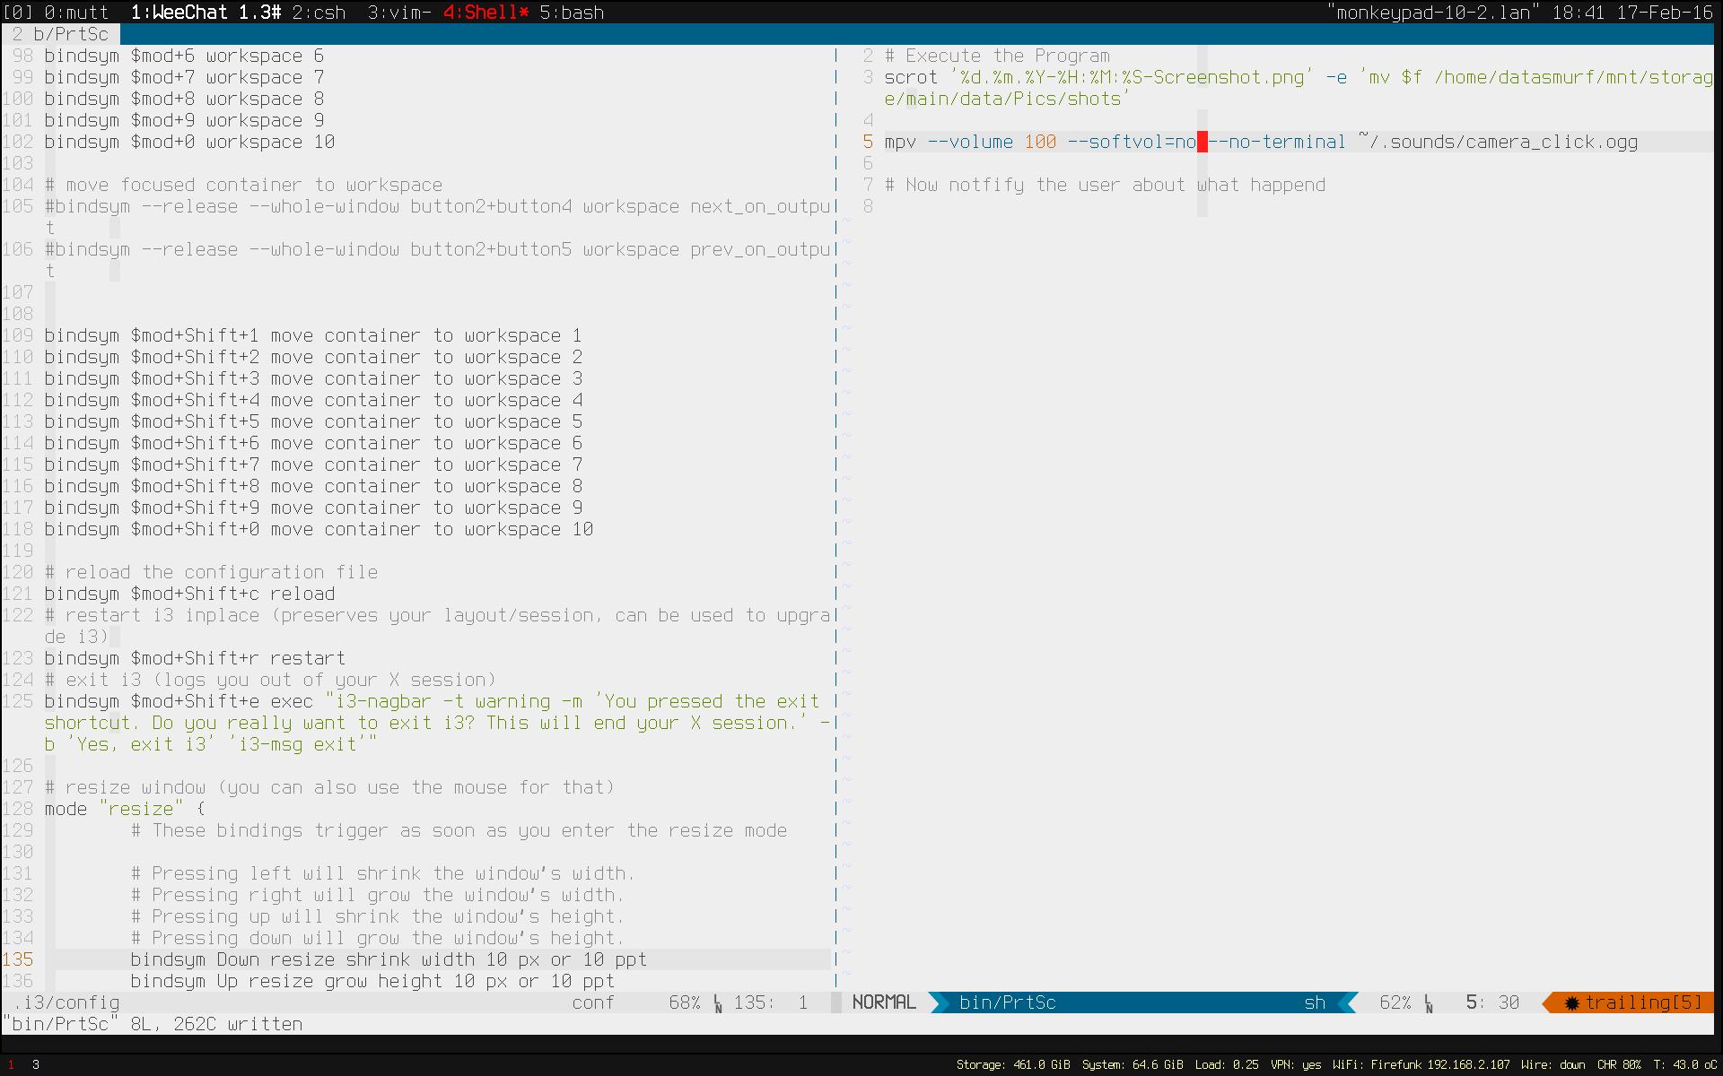Click the vim tab labeled 2 b/PrtSc
The image size is (1723, 1076).
60,34
